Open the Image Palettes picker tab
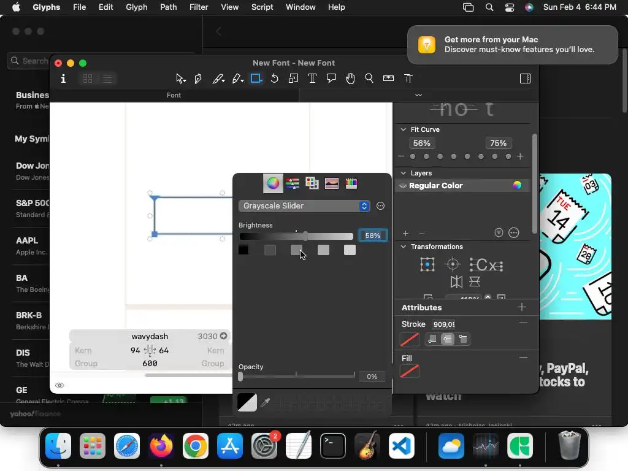The width and height of the screenshot is (628, 471). (x=332, y=183)
